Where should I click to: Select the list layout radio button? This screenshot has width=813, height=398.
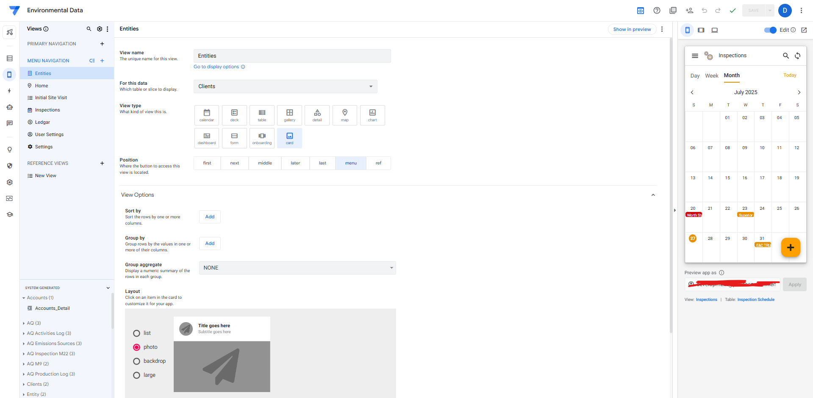click(x=136, y=333)
